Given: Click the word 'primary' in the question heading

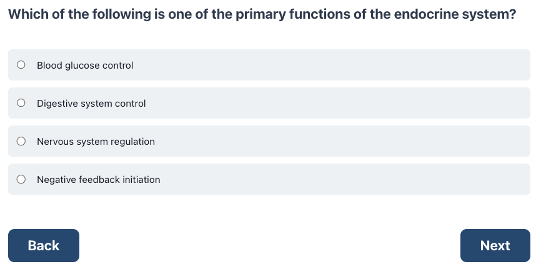Looking at the screenshot, I should tap(261, 15).
